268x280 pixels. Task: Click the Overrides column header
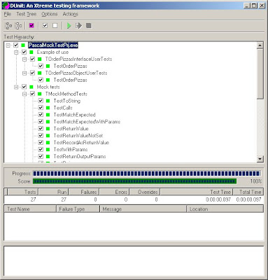coord(145,192)
